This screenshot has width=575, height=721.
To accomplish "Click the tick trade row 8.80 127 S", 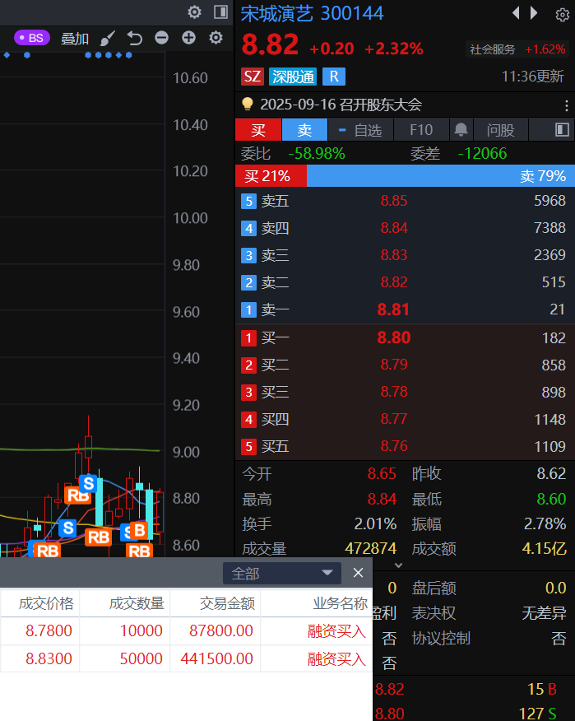I will [x=474, y=714].
